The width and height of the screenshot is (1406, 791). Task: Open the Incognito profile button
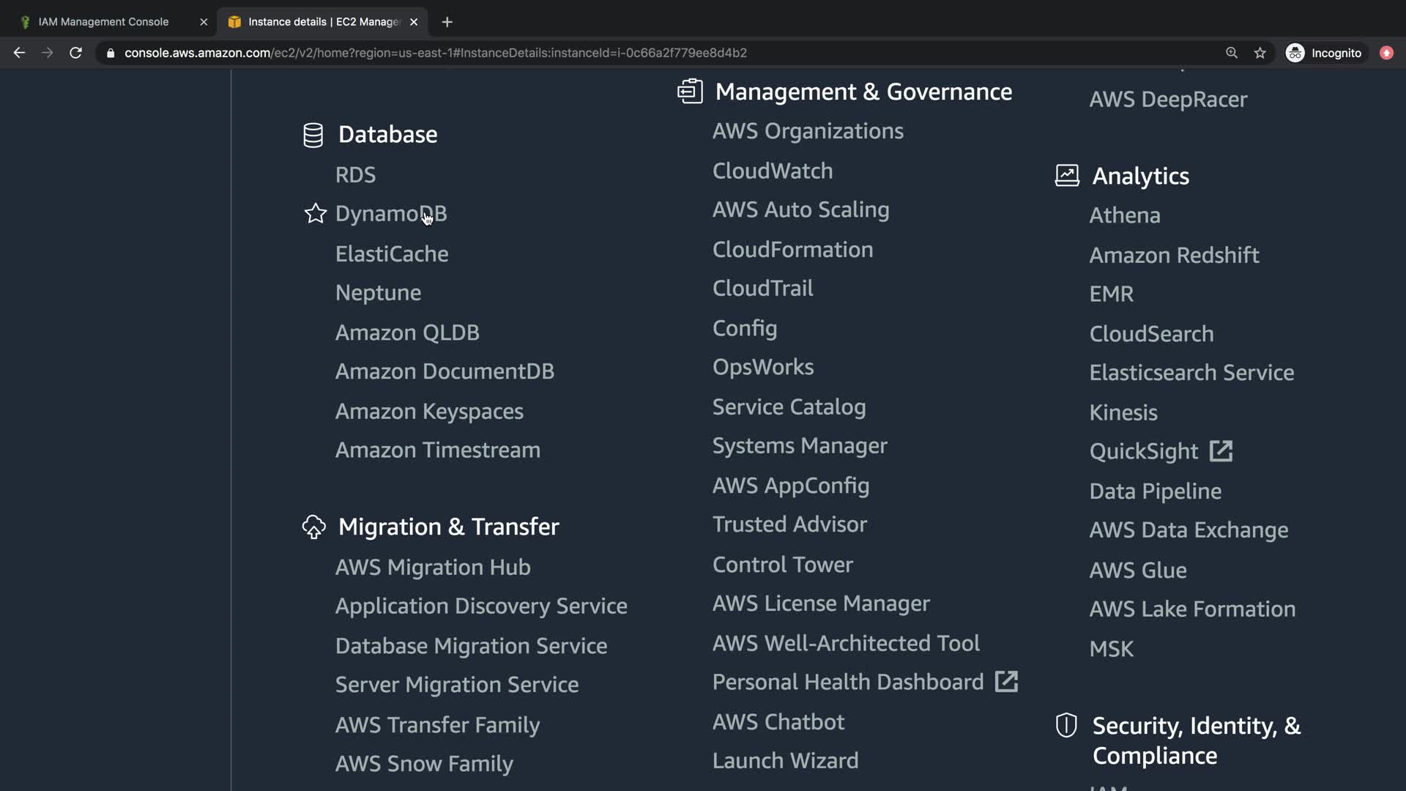tap(1324, 53)
